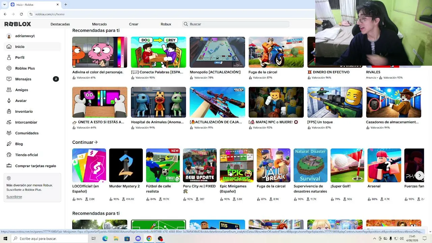The image size is (432, 243).
Task: Open Task View on the taskbar
Action: pos(93,239)
